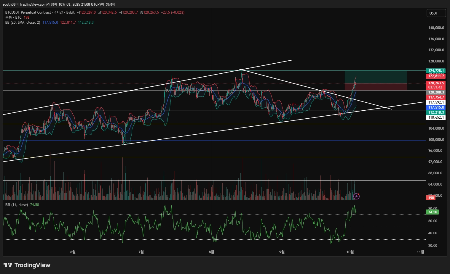Viewport: 450px width, 274px height.
Task: Click the 7월 label on time axis
Action: click(141, 252)
